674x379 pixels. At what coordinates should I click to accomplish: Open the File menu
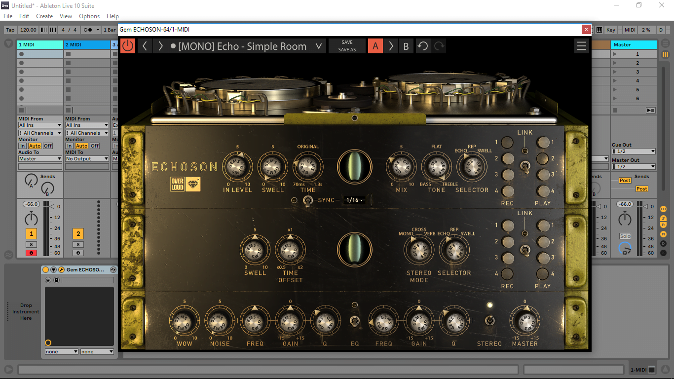[x=8, y=16]
